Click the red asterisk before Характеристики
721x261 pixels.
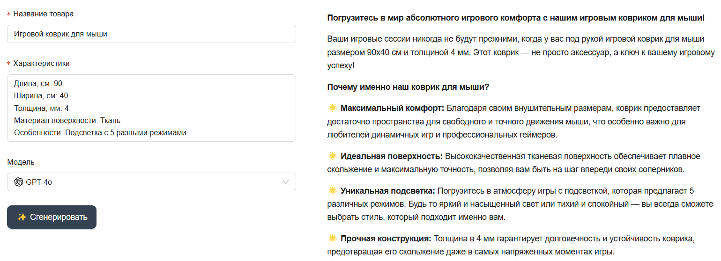[9, 64]
